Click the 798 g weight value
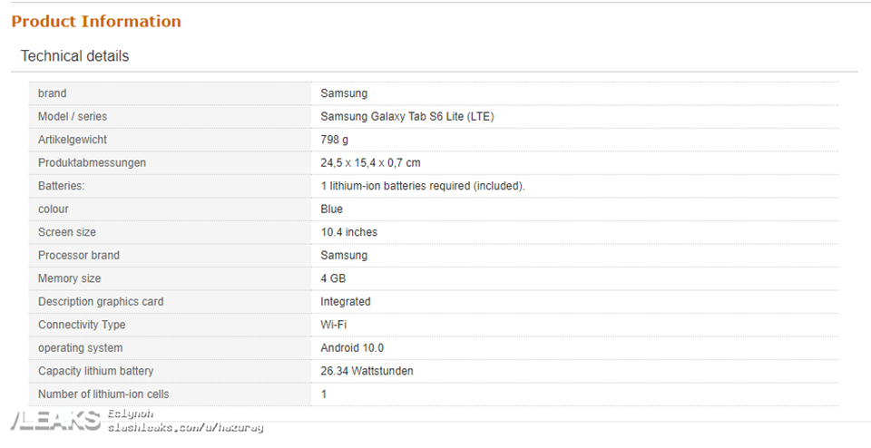This screenshot has height=448, width=871. pyautogui.click(x=334, y=140)
